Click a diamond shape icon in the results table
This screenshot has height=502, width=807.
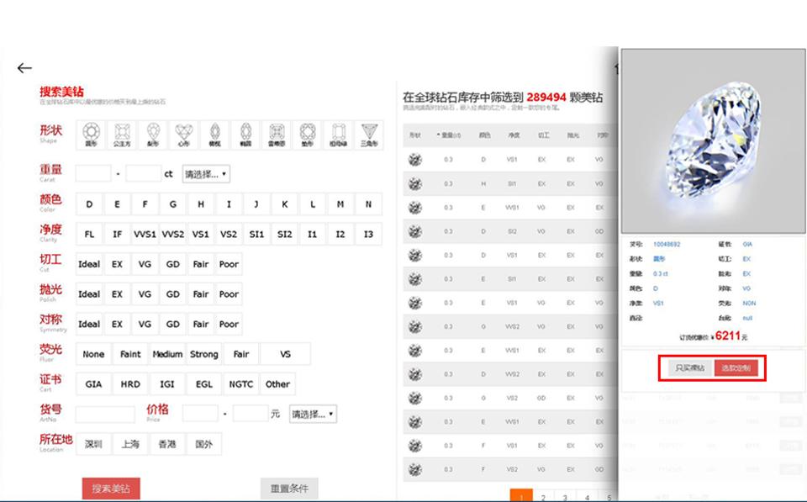point(414,159)
